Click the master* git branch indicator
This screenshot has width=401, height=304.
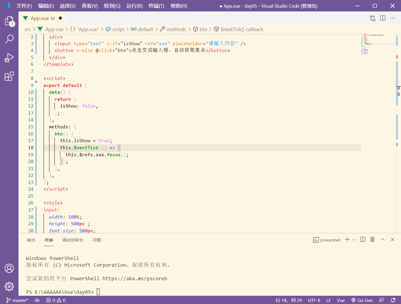(17, 300)
